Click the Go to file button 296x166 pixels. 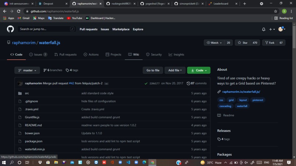[153, 70]
